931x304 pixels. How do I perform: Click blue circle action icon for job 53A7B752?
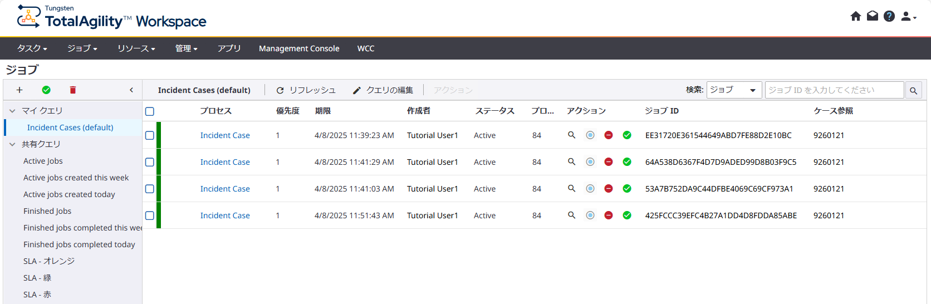(x=590, y=188)
